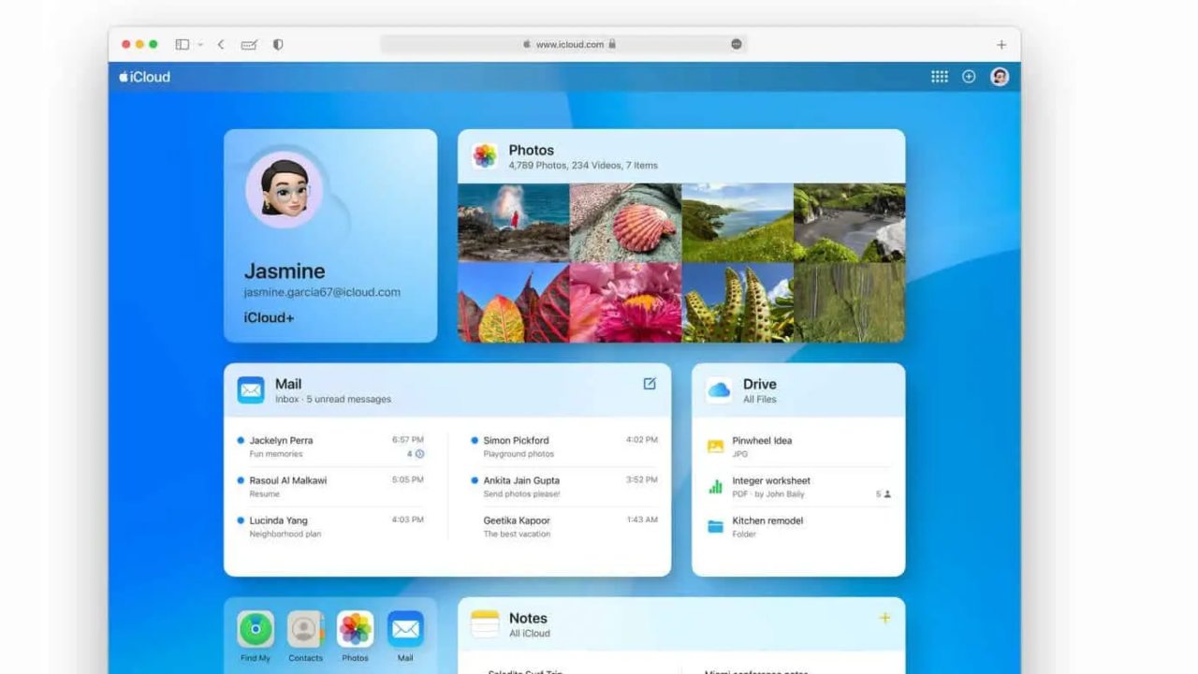Open the red and yellow leaves photo
Viewport: 1198px width, 674px height.
(x=514, y=301)
